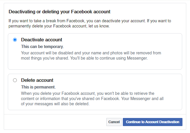Click Continue to Account Deactivation
This screenshot has height=133, width=190.
(153, 122)
